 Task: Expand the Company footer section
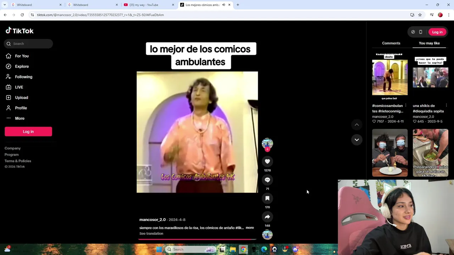click(12, 148)
